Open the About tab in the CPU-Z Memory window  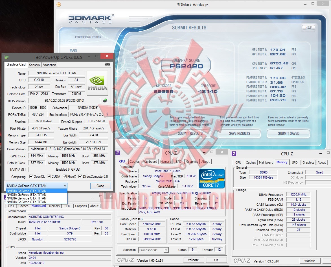tap(322, 162)
